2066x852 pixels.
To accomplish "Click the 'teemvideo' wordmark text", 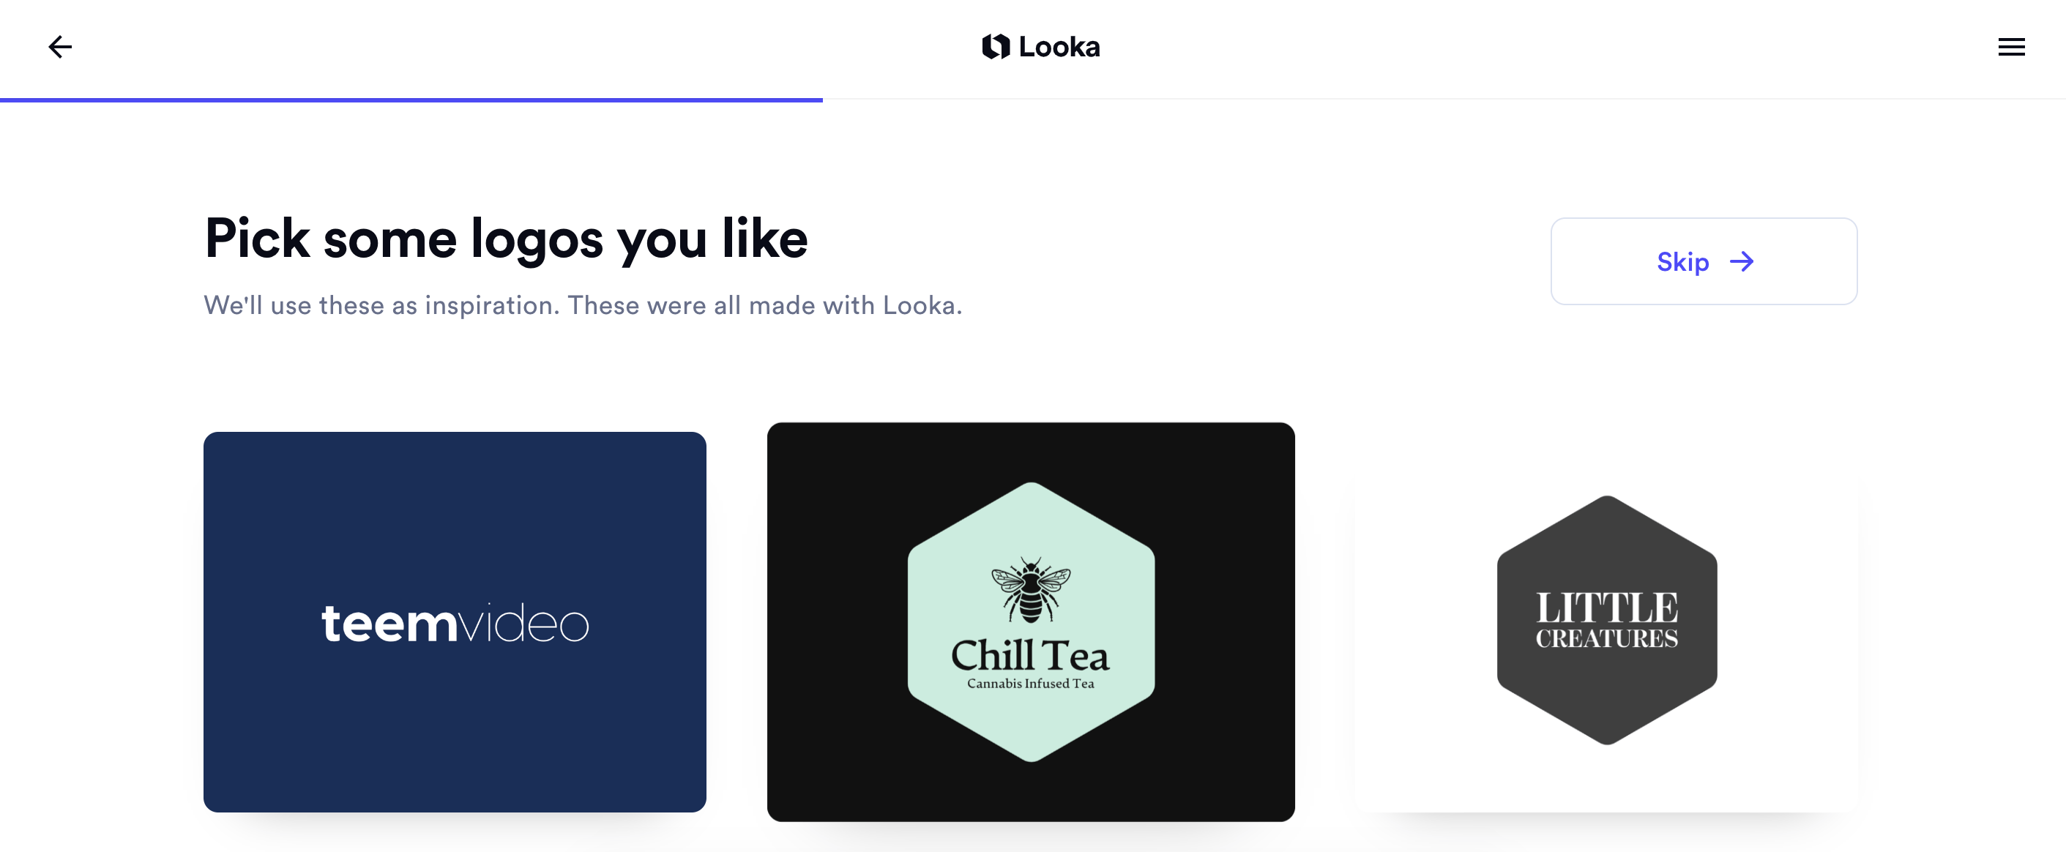I will coord(455,623).
